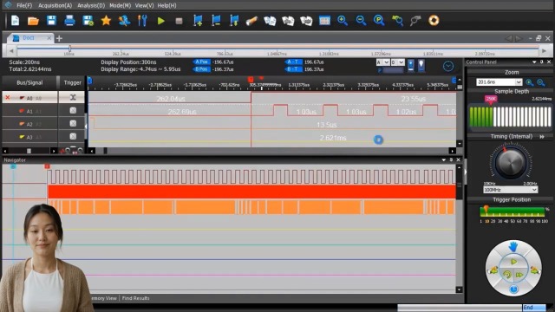Viewport: 555px width, 312px height.
Task: Zoom in from Control Panel Zoom section
Action: (x=530, y=82)
